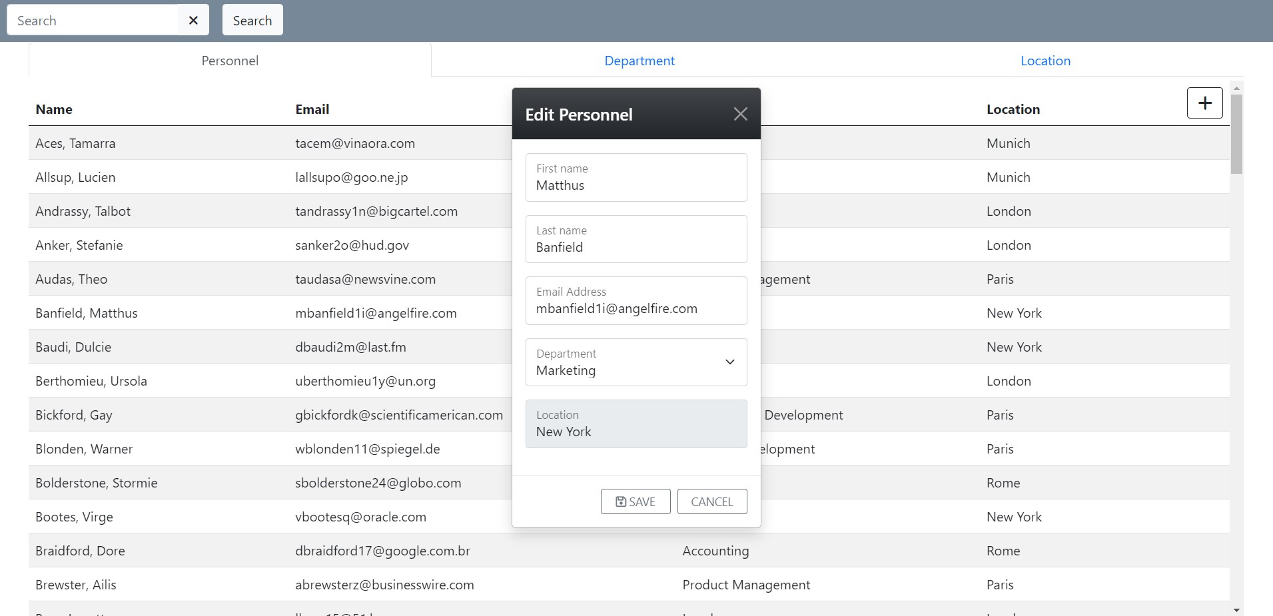
Task: Click the SAVE button with disk icon
Action: pyautogui.click(x=635, y=501)
